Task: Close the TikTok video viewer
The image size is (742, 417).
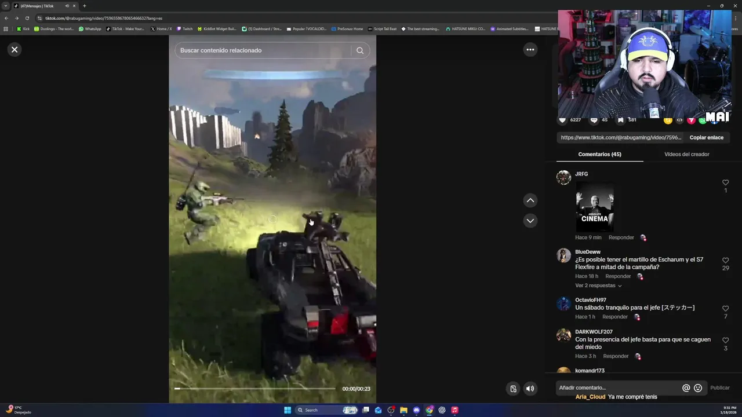Action: (14, 49)
